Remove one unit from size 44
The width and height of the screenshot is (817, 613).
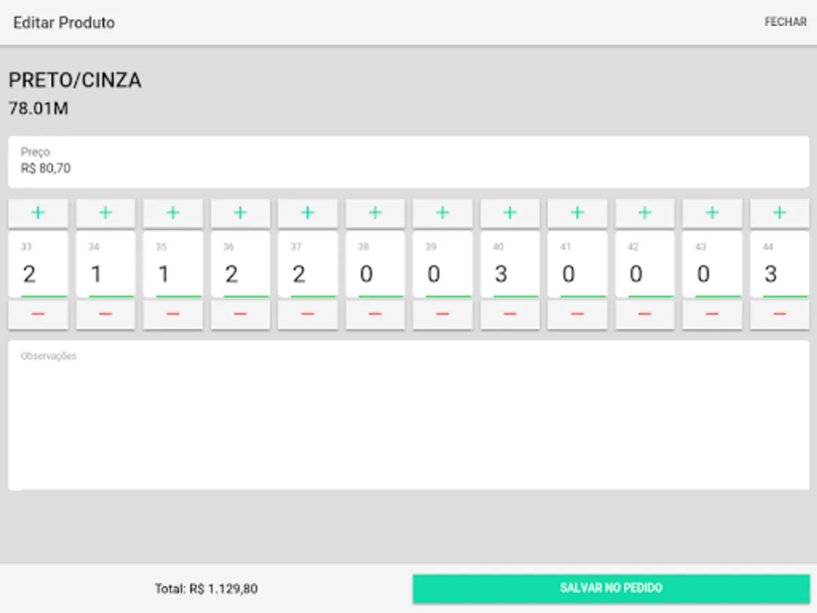[x=780, y=315]
